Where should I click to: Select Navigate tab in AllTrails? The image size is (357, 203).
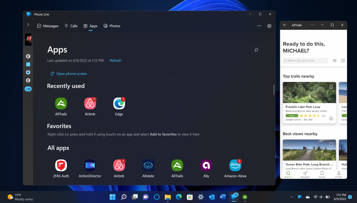point(305,174)
